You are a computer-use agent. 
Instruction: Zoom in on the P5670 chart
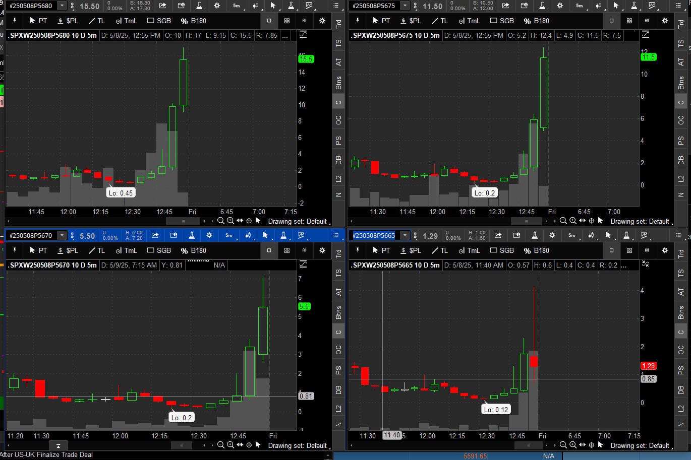(x=231, y=445)
